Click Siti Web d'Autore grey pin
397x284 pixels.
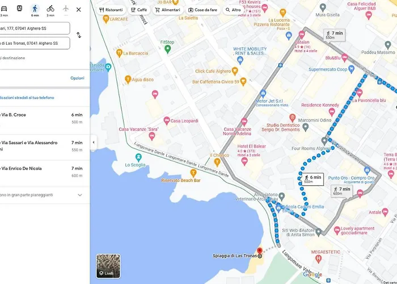(x=319, y=232)
